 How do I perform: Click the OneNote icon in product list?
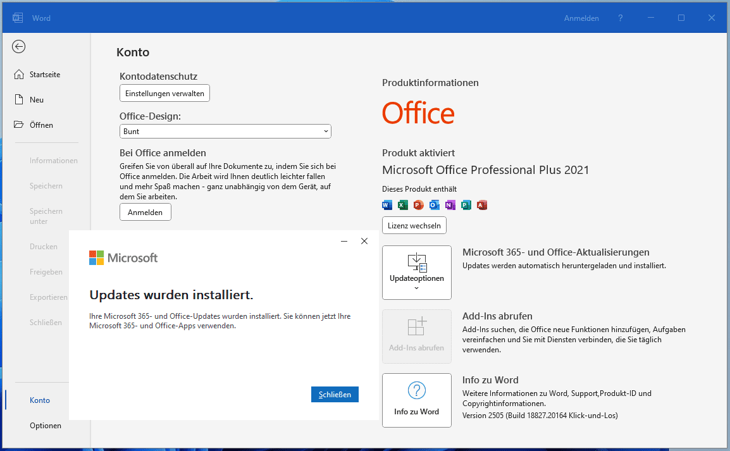point(450,205)
